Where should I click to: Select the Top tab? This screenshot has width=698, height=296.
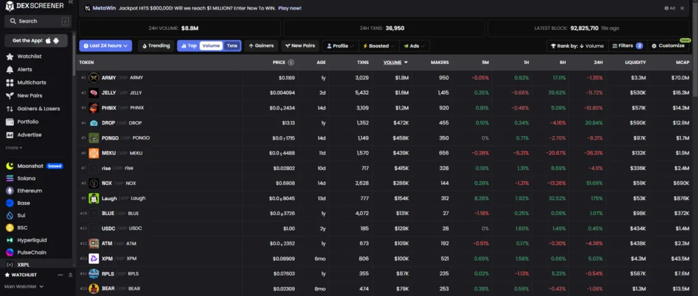point(189,46)
